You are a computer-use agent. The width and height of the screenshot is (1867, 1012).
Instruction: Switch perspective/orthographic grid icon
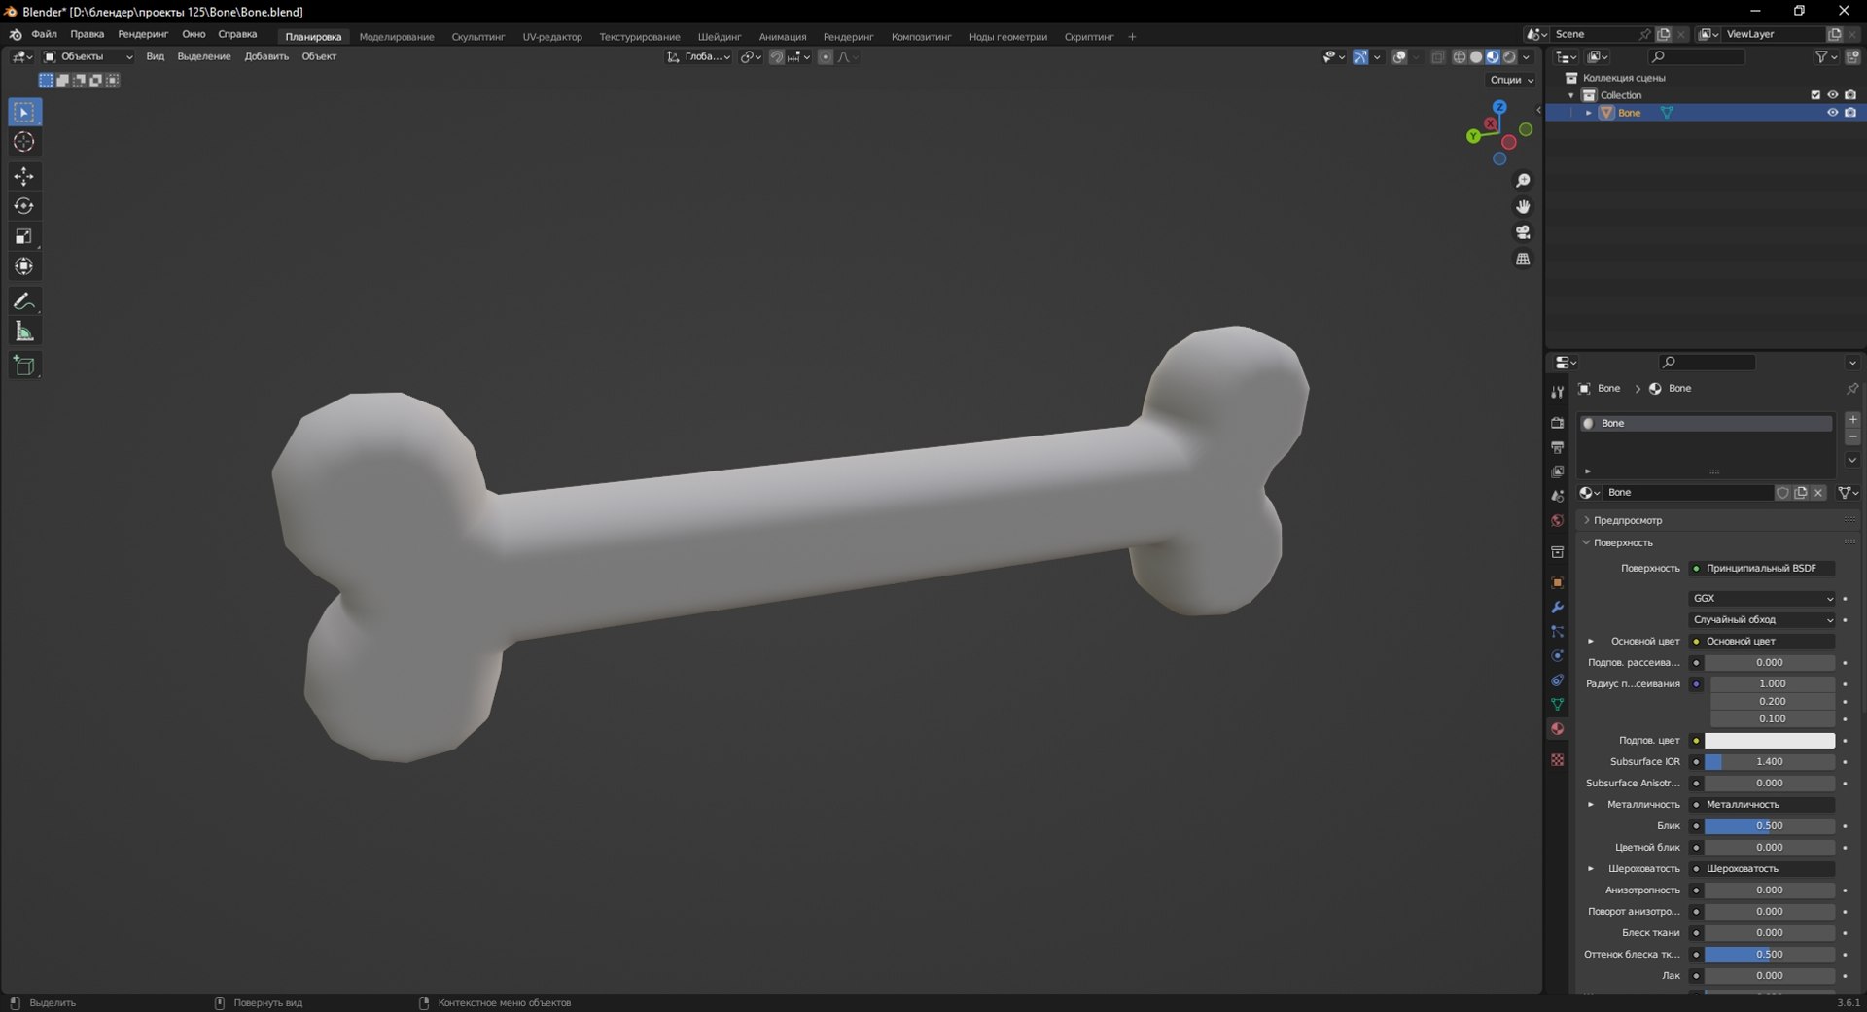1523,259
